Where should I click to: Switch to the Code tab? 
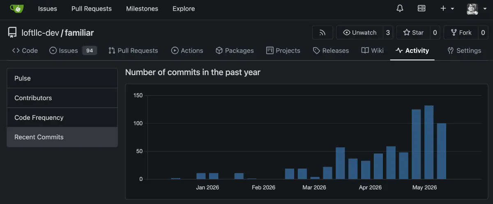[x=25, y=50]
